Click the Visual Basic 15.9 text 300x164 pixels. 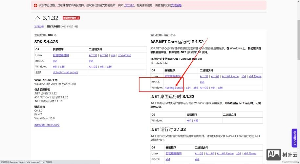pyautogui.click(x=44, y=118)
